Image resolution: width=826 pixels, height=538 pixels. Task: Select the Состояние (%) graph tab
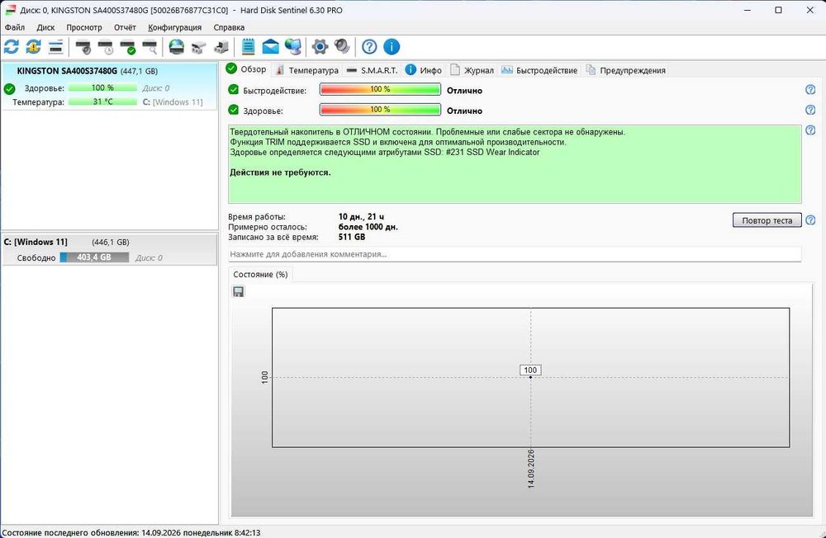pos(260,274)
